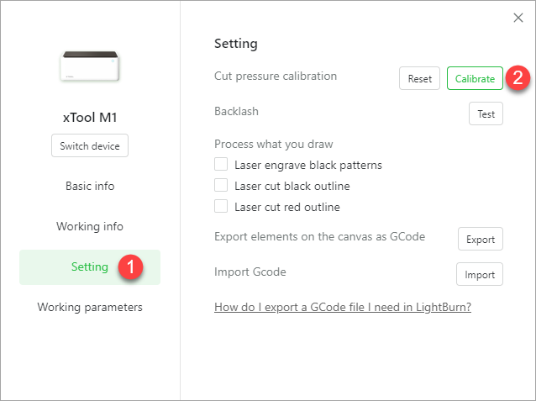
Task: Open the Working parameters section
Action: [x=90, y=307]
